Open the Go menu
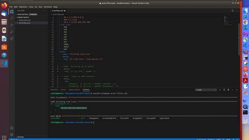Screen dimensions: 249x140 (36, 7)
